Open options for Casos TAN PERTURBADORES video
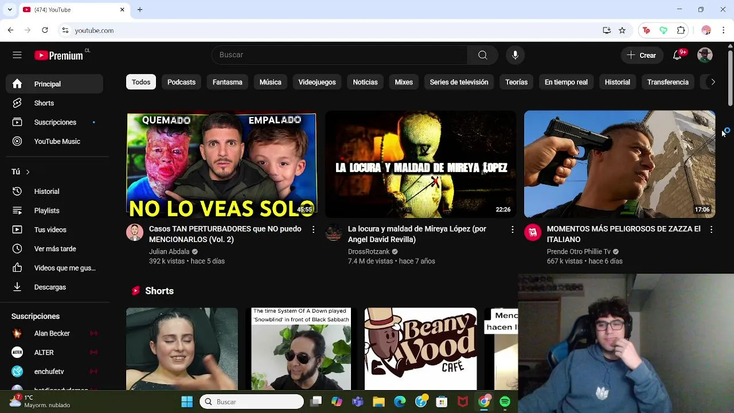This screenshot has height=413, width=734. [x=313, y=229]
